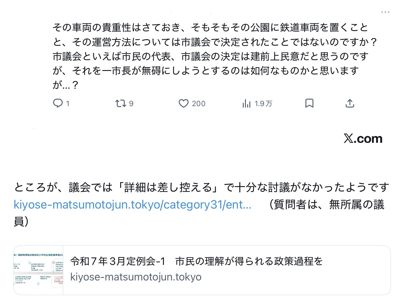Click the share upload arrow icon

pyautogui.click(x=350, y=103)
